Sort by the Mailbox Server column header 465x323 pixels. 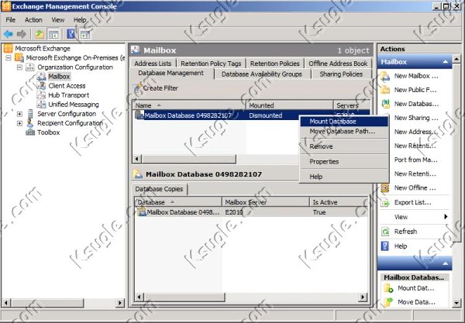[x=266, y=202]
